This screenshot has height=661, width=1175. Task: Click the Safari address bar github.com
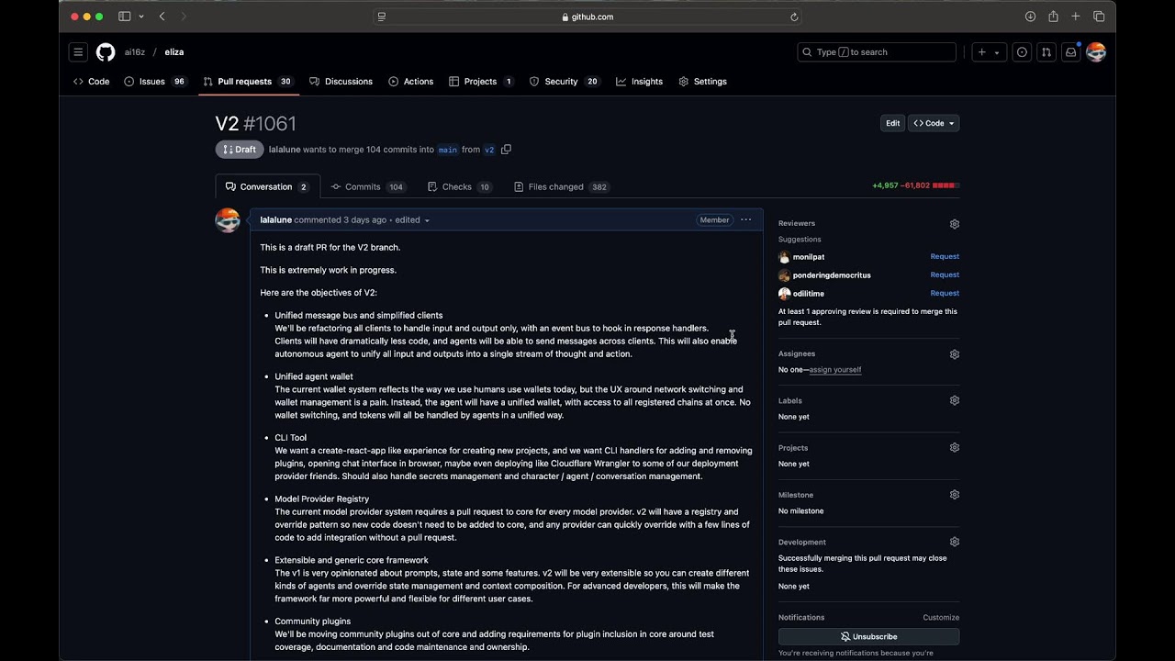pyautogui.click(x=587, y=17)
